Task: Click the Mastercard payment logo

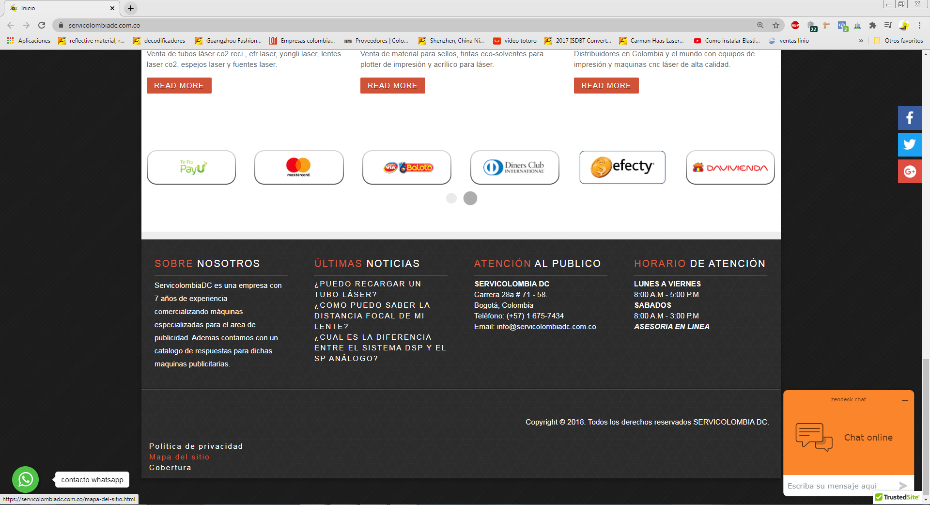Action: [299, 167]
